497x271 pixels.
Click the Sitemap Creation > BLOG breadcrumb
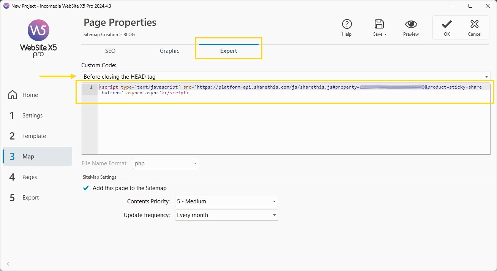click(x=109, y=35)
